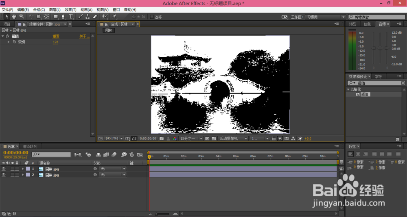407x217 pixels.
Task: Select the Unified Camera tool
Action: click(x=39, y=17)
